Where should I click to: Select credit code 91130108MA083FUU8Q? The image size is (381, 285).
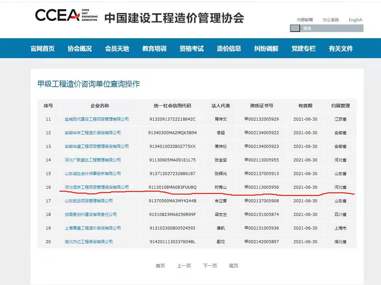pyautogui.click(x=172, y=187)
